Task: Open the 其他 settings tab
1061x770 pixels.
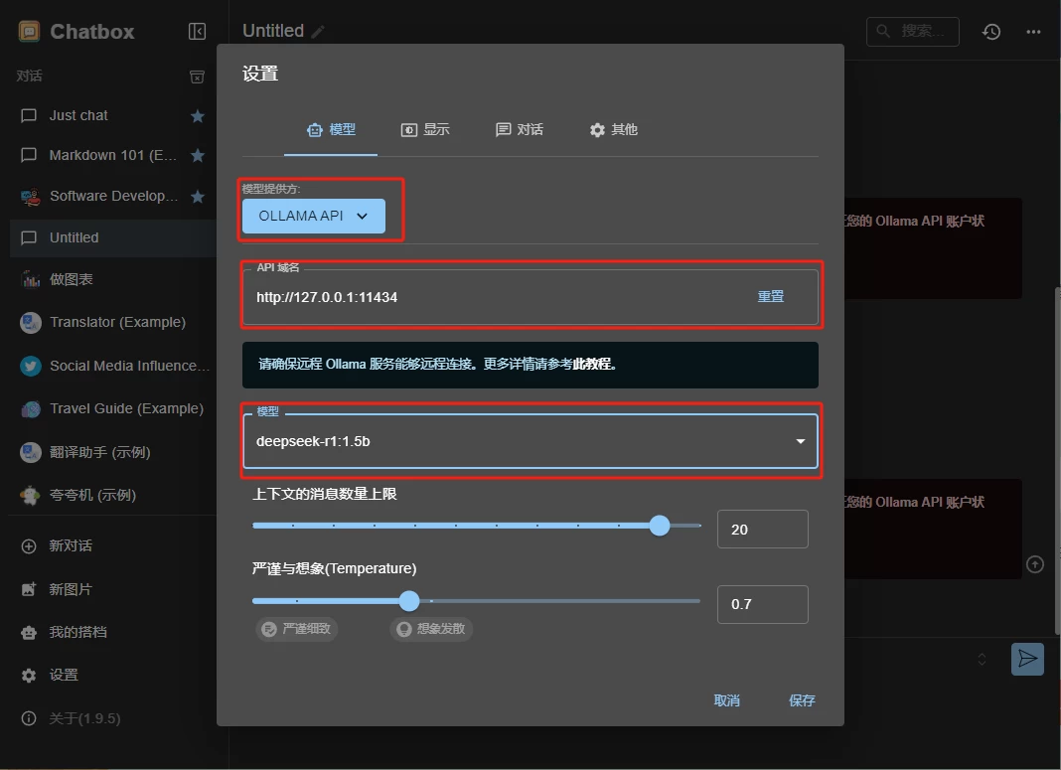Action: point(613,130)
